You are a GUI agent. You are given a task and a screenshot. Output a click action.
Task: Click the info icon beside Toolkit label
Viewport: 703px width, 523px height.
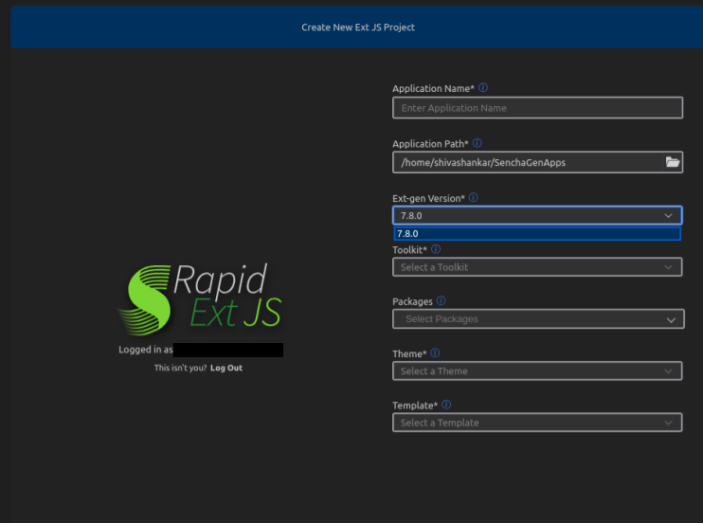436,249
